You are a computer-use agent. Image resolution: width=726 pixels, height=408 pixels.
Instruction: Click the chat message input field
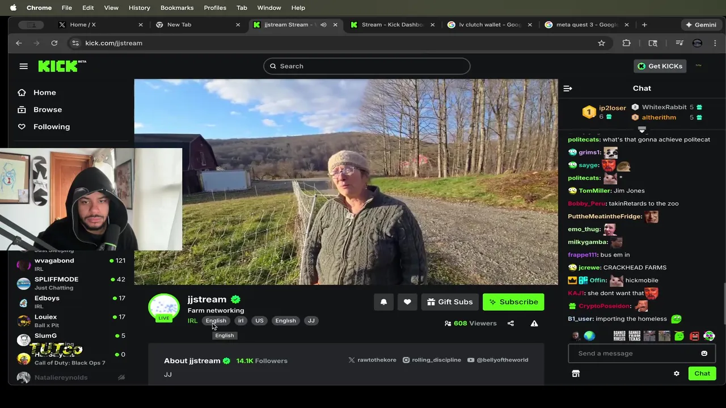pos(635,354)
